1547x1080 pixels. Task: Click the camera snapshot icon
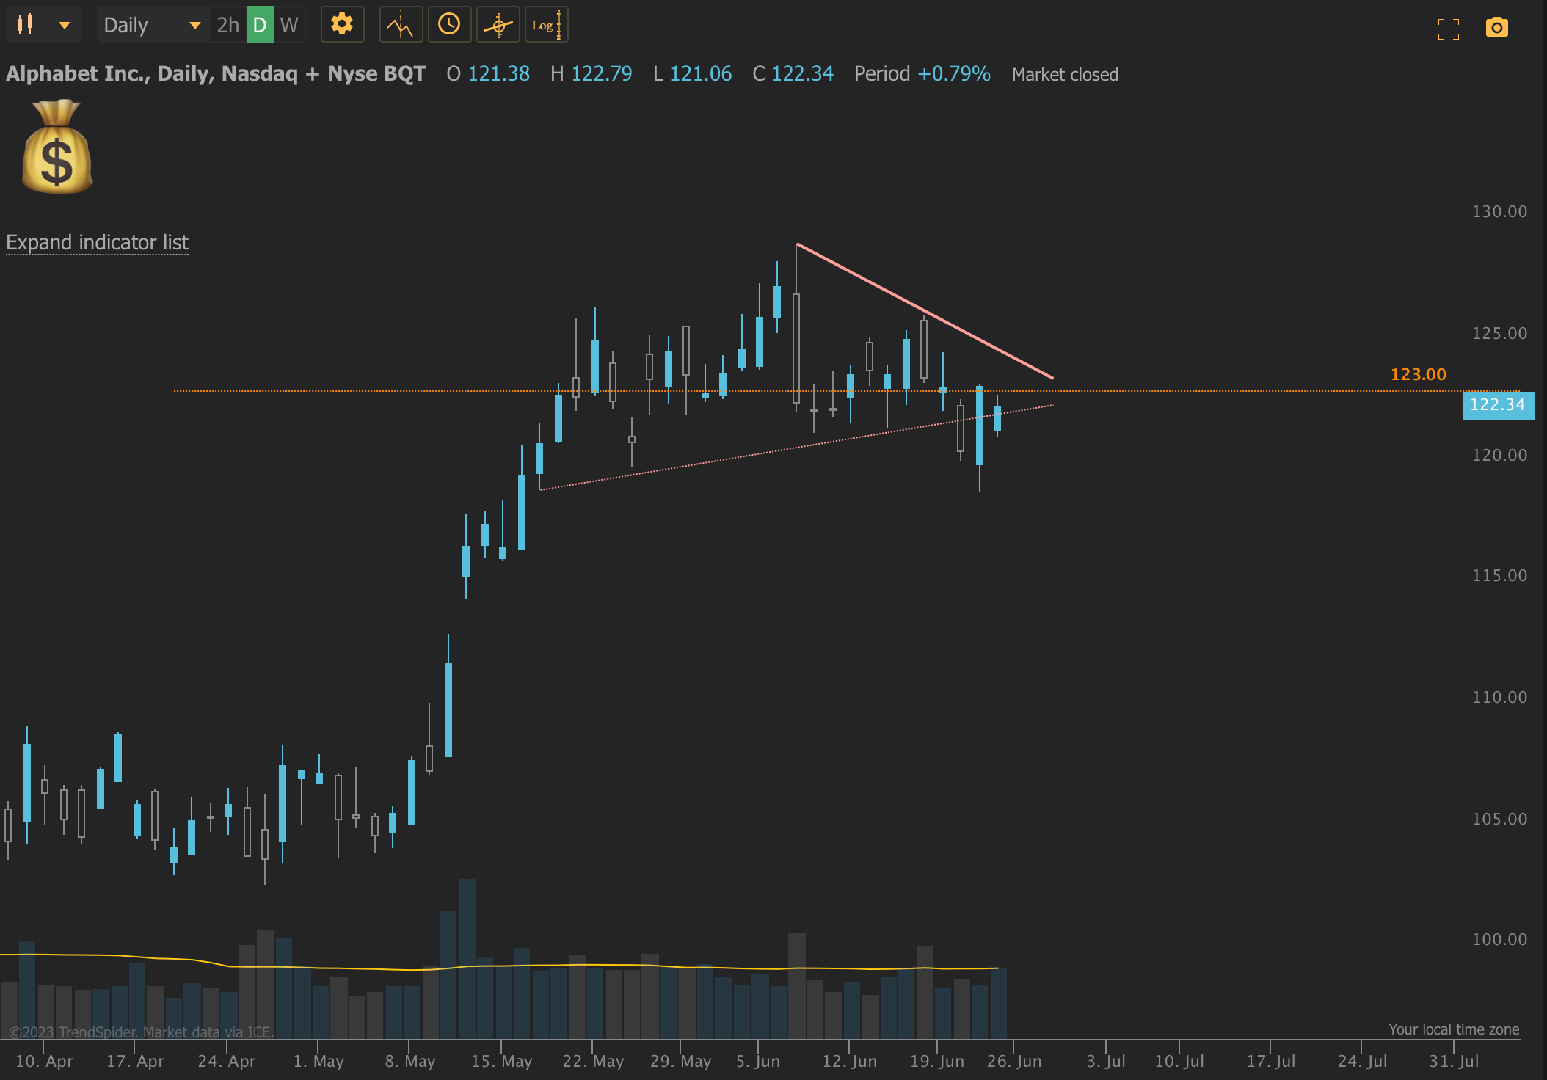pos(1496,28)
